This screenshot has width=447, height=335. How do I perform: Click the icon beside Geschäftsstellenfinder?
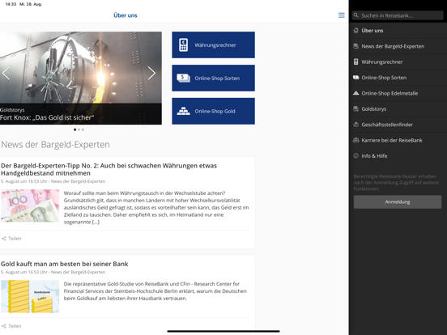click(355, 125)
